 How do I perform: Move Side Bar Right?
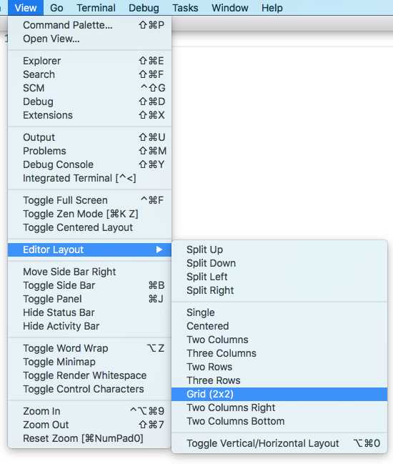pos(89,272)
